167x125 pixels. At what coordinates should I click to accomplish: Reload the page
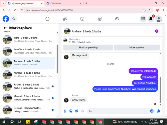tap(15, 10)
